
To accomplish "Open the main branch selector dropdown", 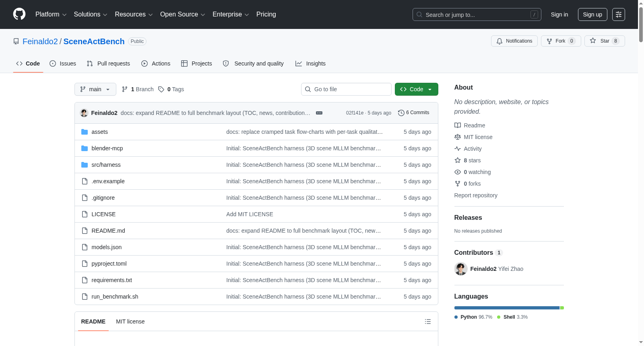I will (95, 89).
